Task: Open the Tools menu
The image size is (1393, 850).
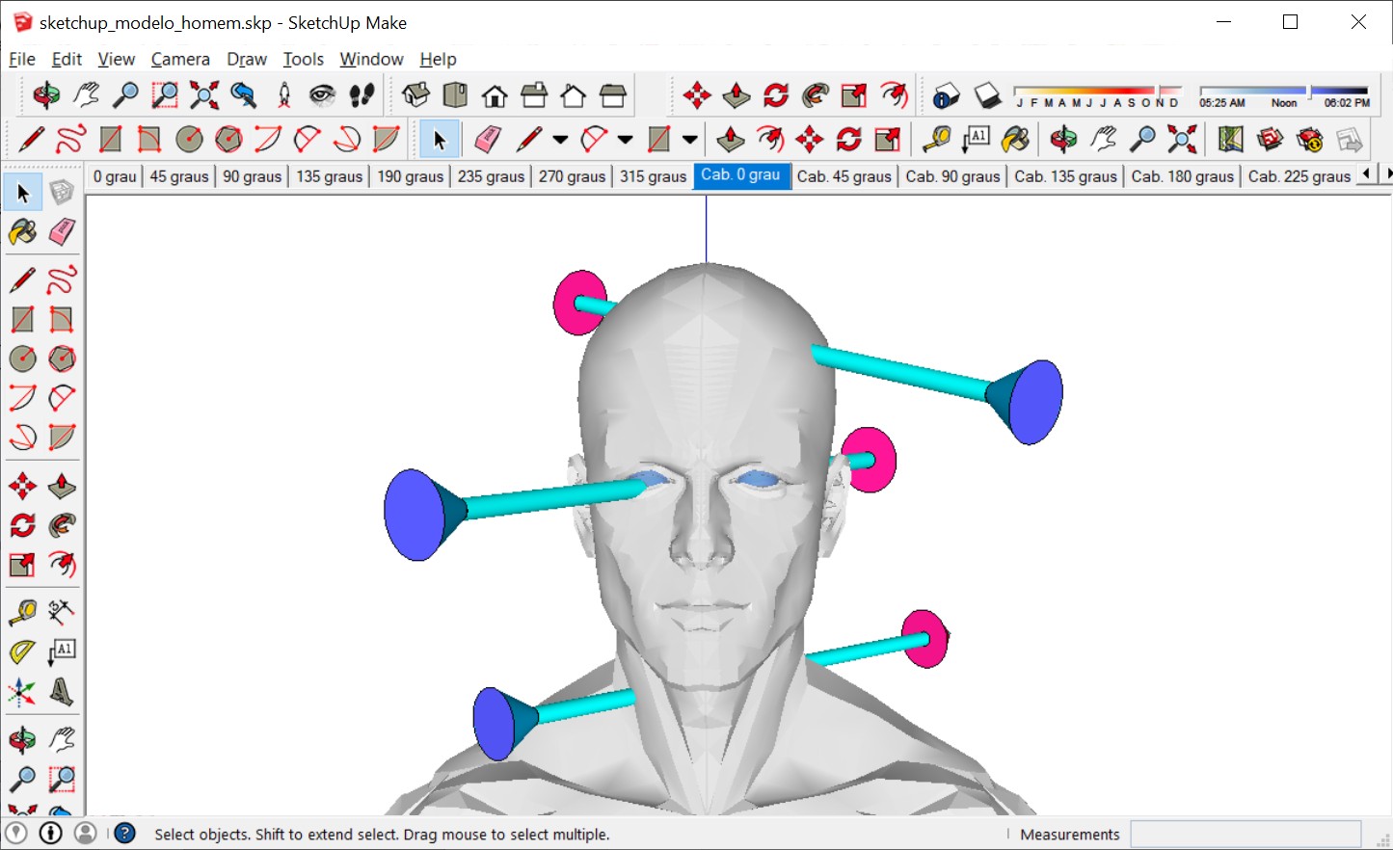Action: pyautogui.click(x=304, y=59)
